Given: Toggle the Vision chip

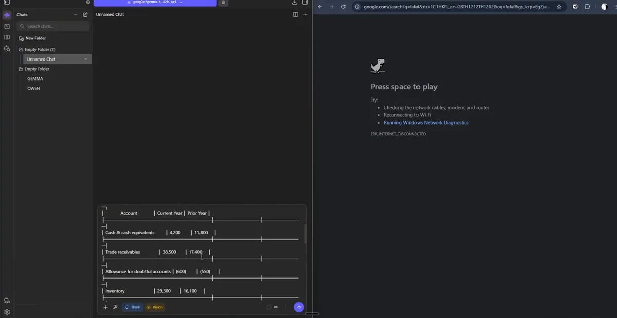Looking at the screenshot, I should tap(155, 307).
